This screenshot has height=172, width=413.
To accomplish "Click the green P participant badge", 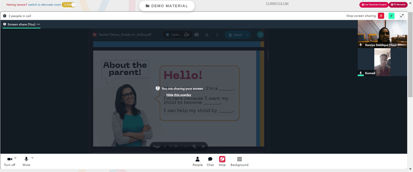I will click(392, 16).
